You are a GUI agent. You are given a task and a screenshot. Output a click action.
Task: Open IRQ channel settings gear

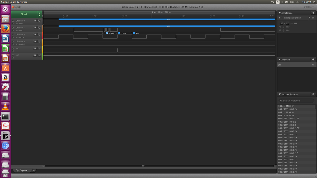coord(35,48)
